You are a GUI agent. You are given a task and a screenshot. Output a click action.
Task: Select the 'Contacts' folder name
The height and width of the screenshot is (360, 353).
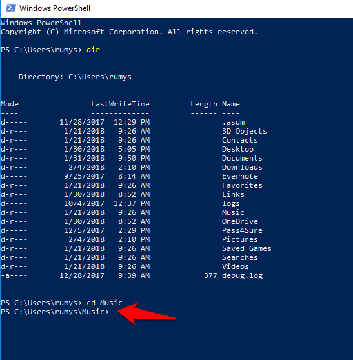point(240,140)
